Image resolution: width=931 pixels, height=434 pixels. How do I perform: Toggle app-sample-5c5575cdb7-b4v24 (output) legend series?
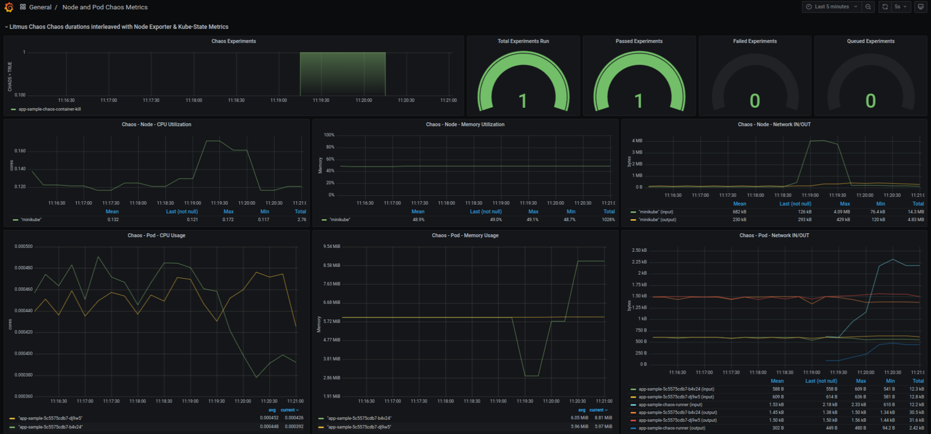click(678, 413)
